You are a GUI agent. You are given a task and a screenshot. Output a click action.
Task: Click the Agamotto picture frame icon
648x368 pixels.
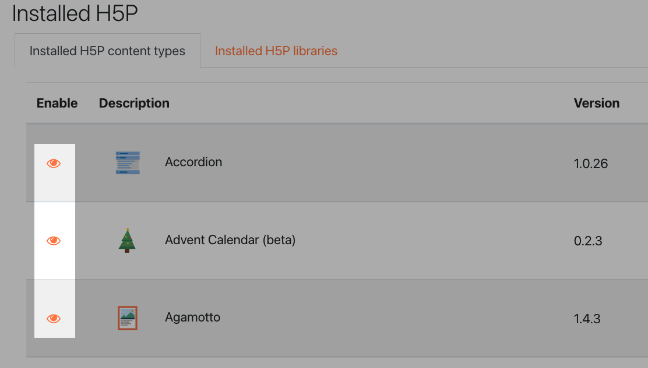127,318
